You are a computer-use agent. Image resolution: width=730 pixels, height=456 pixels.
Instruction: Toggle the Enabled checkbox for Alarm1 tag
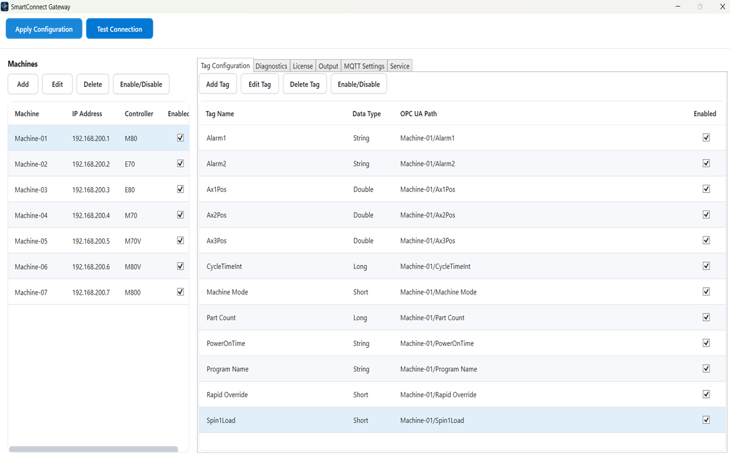coord(706,138)
